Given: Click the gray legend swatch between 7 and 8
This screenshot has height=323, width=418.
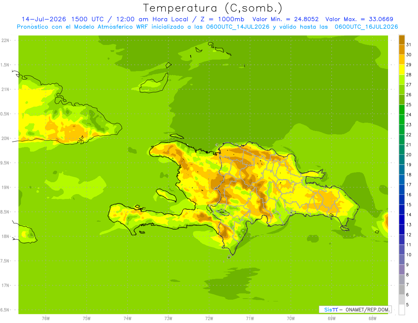Looking at the screenshot, I should (402, 279).
